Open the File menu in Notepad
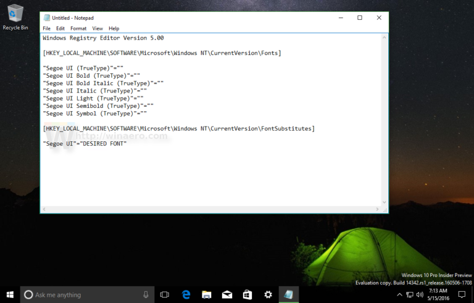This screenshot has width=474, height=303. [x=46, y=28]
